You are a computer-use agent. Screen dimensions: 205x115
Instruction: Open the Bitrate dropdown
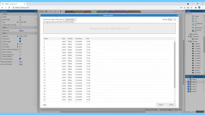[x=172, y=19]
